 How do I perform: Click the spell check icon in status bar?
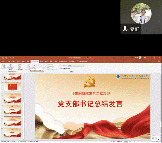coord(18,142)
